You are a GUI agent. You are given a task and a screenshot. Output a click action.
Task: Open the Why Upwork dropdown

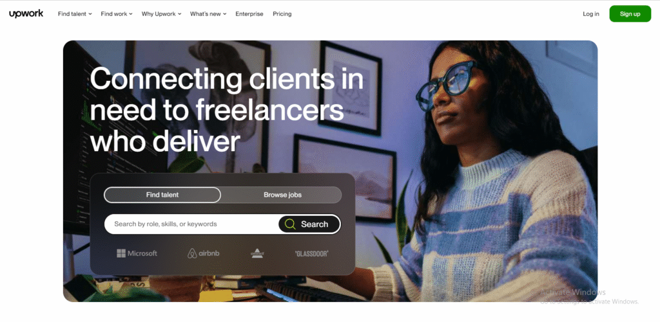coord(162,14)
